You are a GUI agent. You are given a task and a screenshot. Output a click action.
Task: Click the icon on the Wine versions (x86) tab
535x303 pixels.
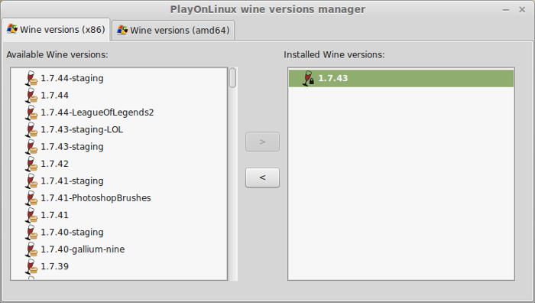12,29
